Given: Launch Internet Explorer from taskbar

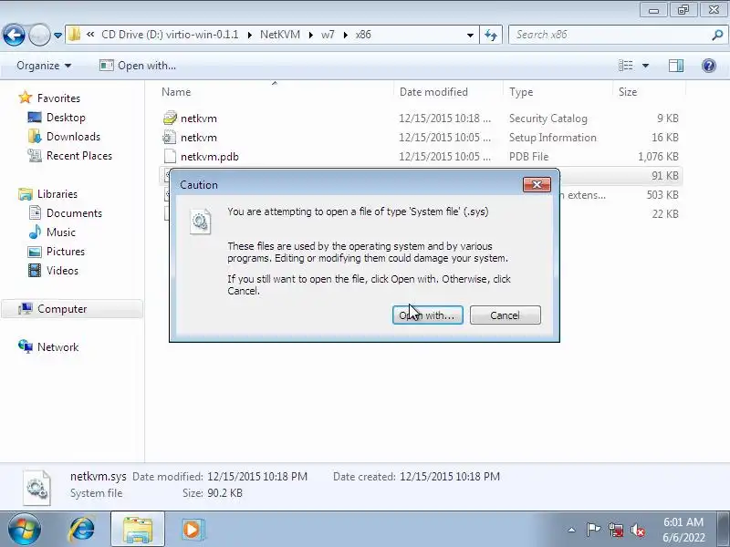Looking at the screenshot, I should coord(82,530).
